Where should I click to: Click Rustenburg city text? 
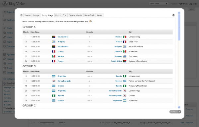(x=133, y=56)
